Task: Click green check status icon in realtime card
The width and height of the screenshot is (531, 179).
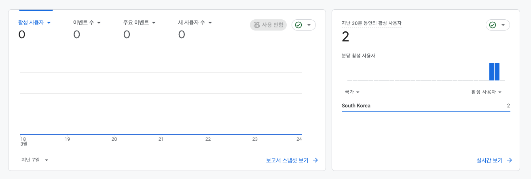Action: [493, 25]
